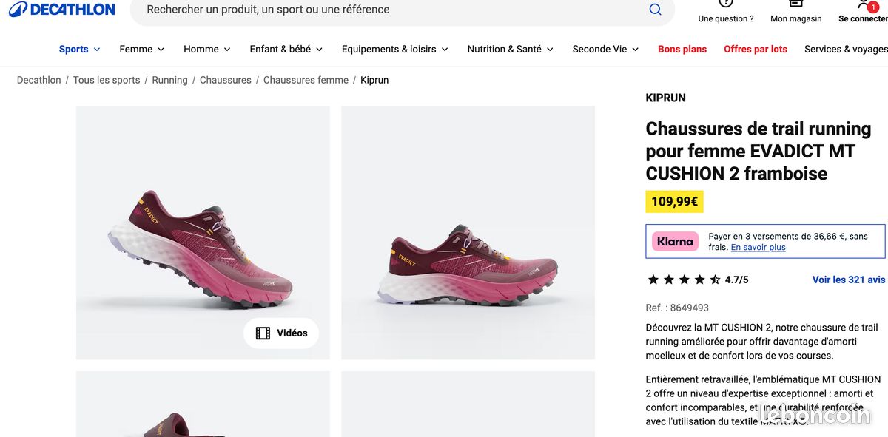Open the Bons plans menu item

tap(682, 49)
